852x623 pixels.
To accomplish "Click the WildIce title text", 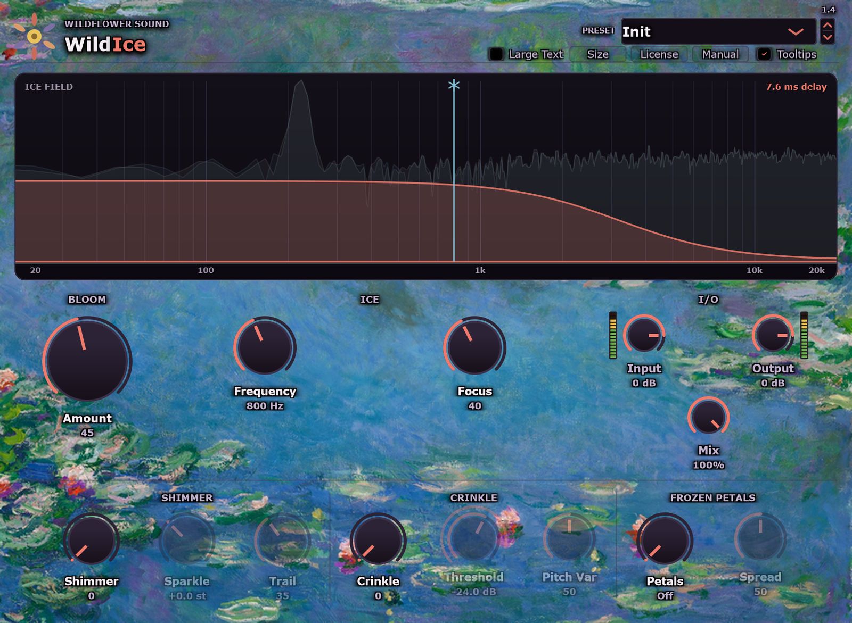I will (105, 44).
